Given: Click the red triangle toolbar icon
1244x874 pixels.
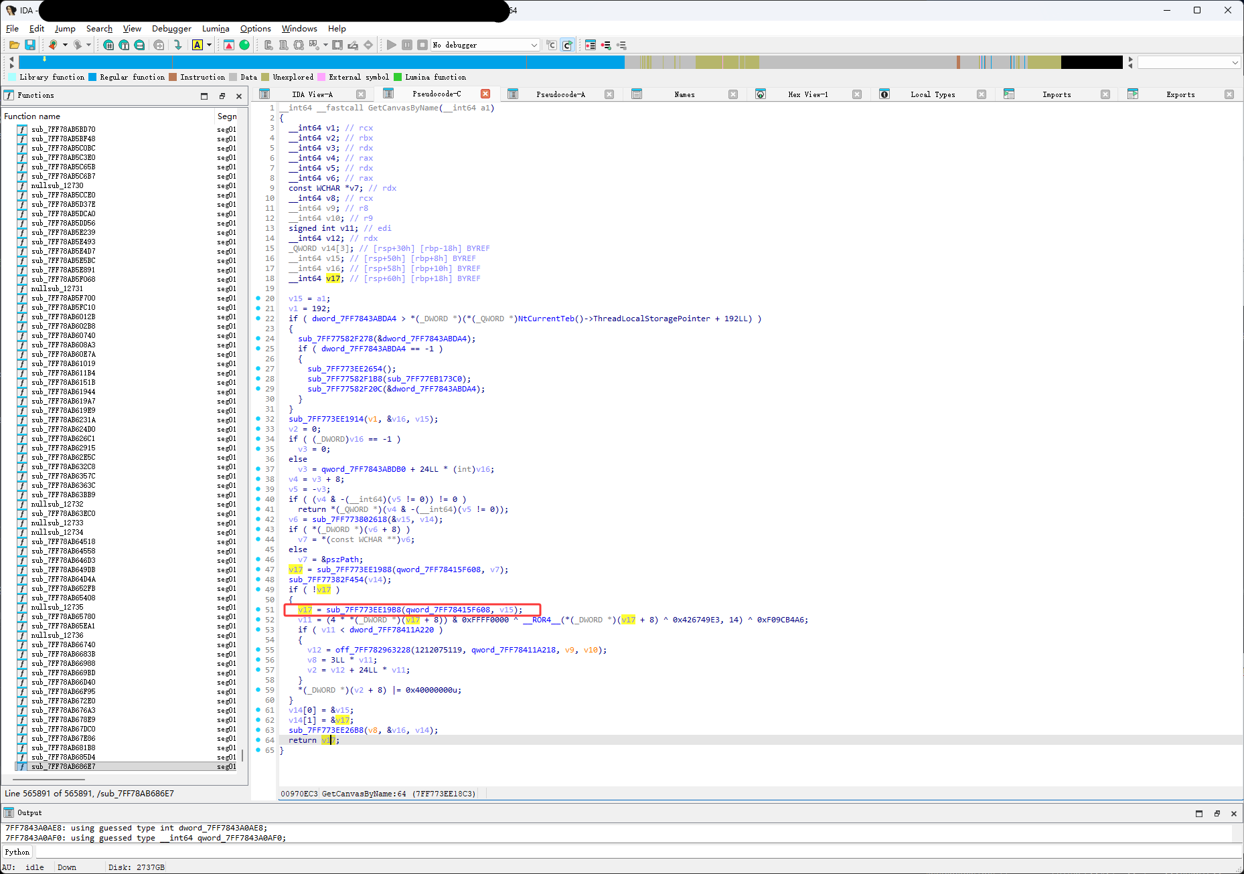Looking at the screenshot, I should [229, 45].
